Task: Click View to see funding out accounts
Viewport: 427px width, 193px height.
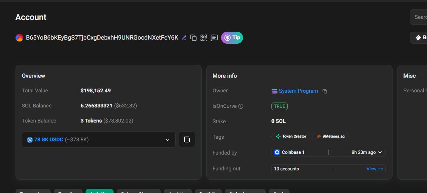Action: coord(375,169)
